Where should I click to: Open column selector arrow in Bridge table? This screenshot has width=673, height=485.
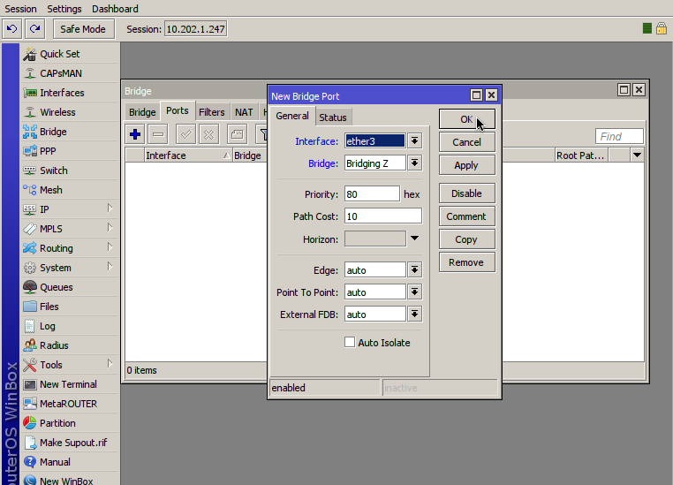(x=638, y=155)
